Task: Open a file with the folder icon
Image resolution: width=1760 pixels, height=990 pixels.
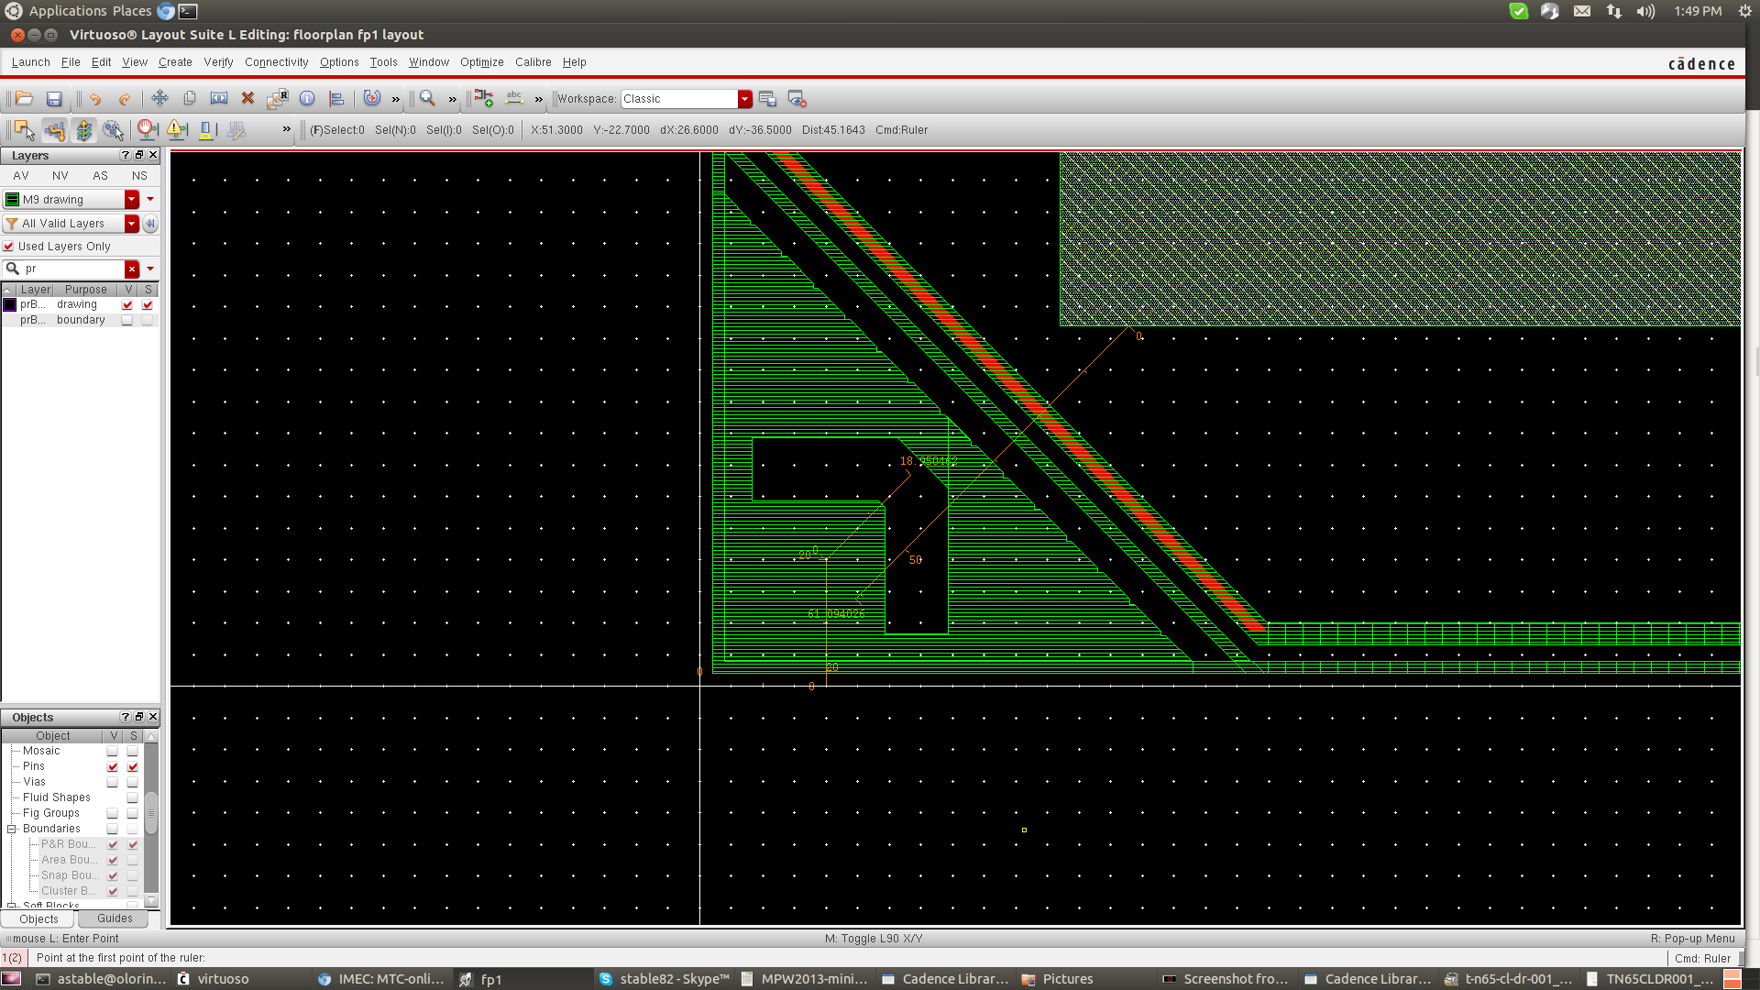Action: pyautogui.click(x=25, y=98)
